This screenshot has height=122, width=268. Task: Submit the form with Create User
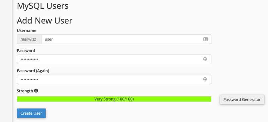(x=31, y=113)
